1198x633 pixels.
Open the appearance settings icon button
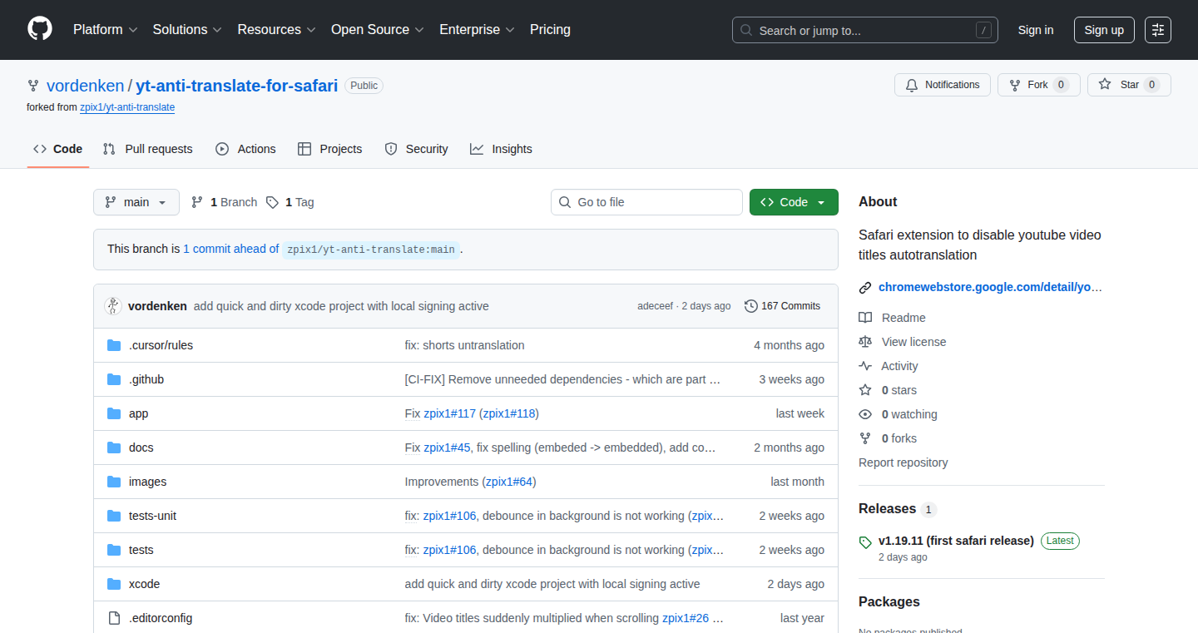[x=1158, y=30]
